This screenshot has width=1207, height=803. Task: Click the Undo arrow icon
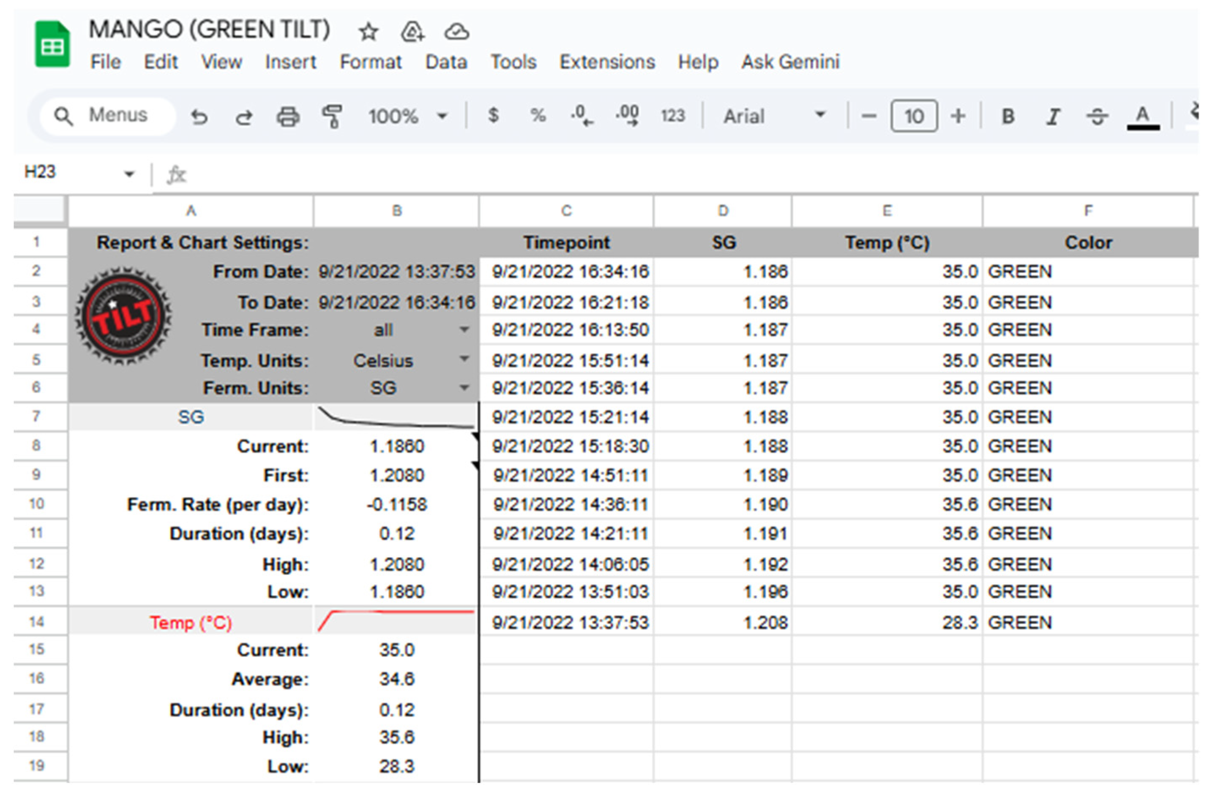point(199,117)
